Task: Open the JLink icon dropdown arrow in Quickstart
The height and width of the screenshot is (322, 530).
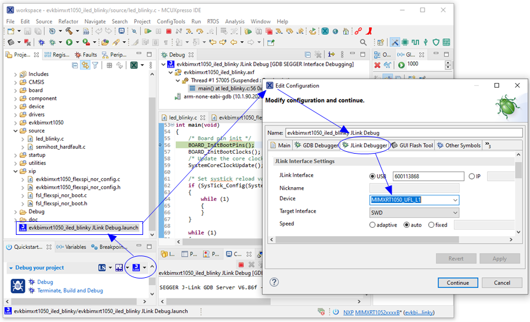Action: 145,268
